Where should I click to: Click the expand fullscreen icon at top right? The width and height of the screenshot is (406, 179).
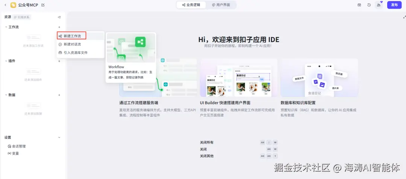tap(404, 17)
